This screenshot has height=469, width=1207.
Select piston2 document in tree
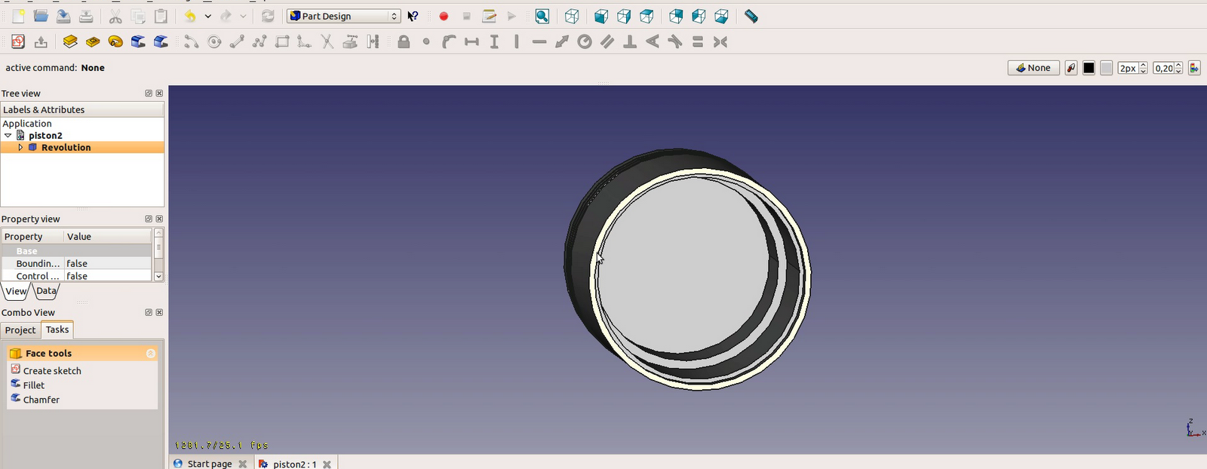point(45,136)
